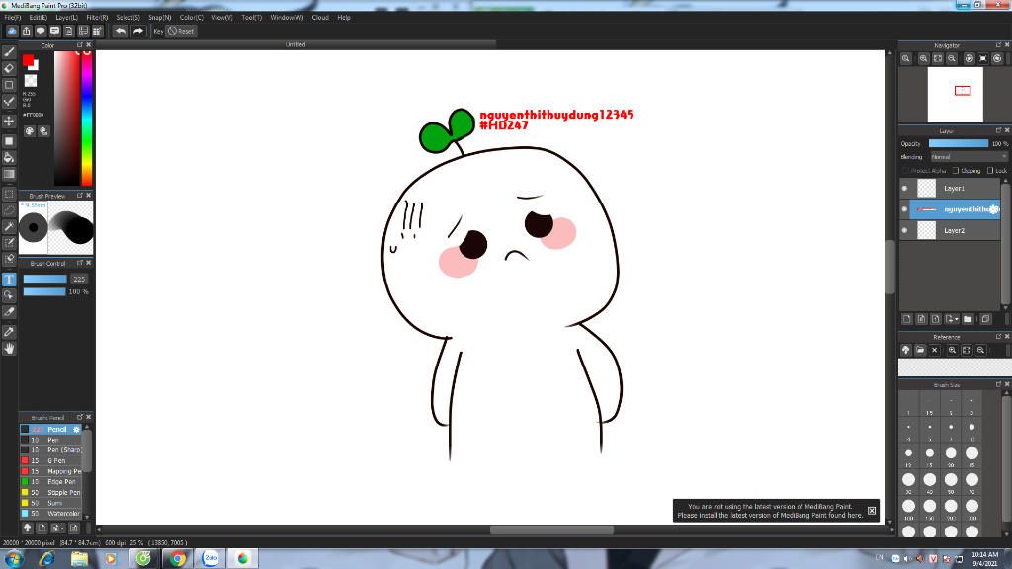Open brush add-options dropdown in Brush panel
Image resolution: width=1012 pixels, height=569 pixels.
(56, 528)
